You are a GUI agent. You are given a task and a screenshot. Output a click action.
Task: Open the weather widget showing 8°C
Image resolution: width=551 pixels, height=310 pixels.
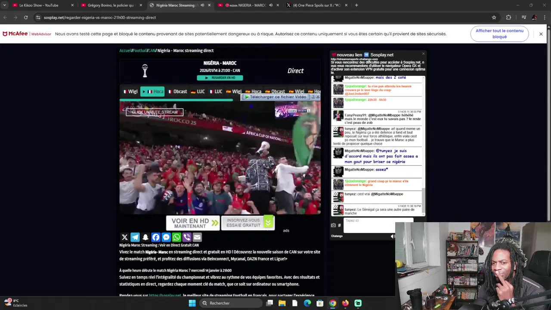click(x=16, y=303)
